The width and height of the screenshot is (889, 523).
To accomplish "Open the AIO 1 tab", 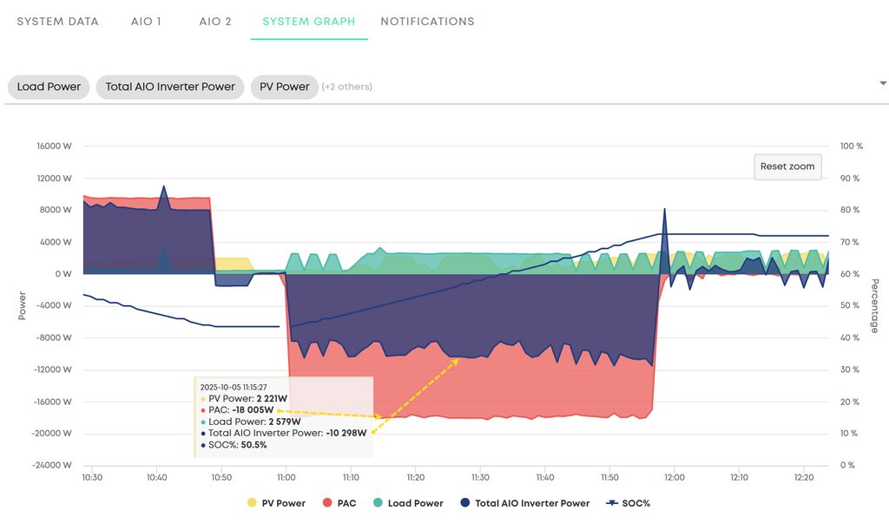I will pos(147,21).
